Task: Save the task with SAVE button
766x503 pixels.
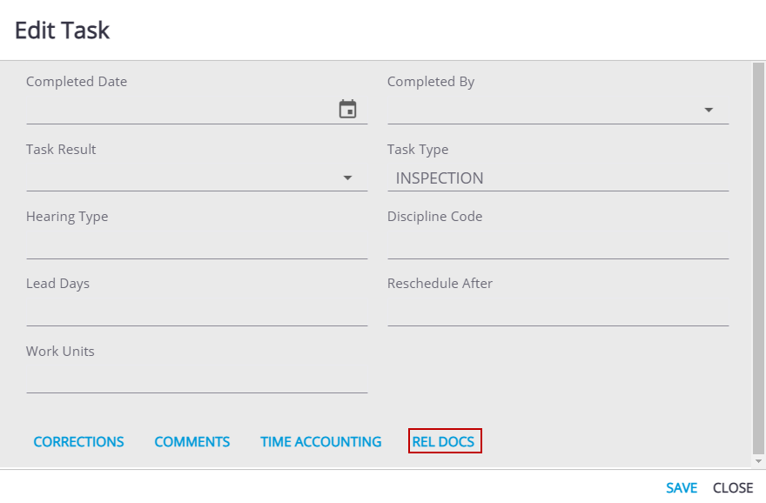Action: coord(682,488)
